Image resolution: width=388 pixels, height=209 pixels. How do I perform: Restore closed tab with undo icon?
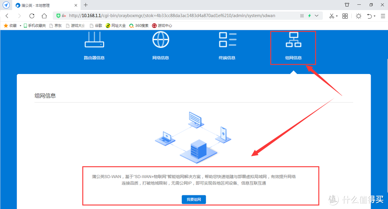[x=369, y=16]
